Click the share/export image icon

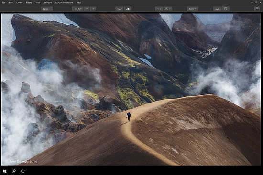pyautogui.click(x=257, y=9)
